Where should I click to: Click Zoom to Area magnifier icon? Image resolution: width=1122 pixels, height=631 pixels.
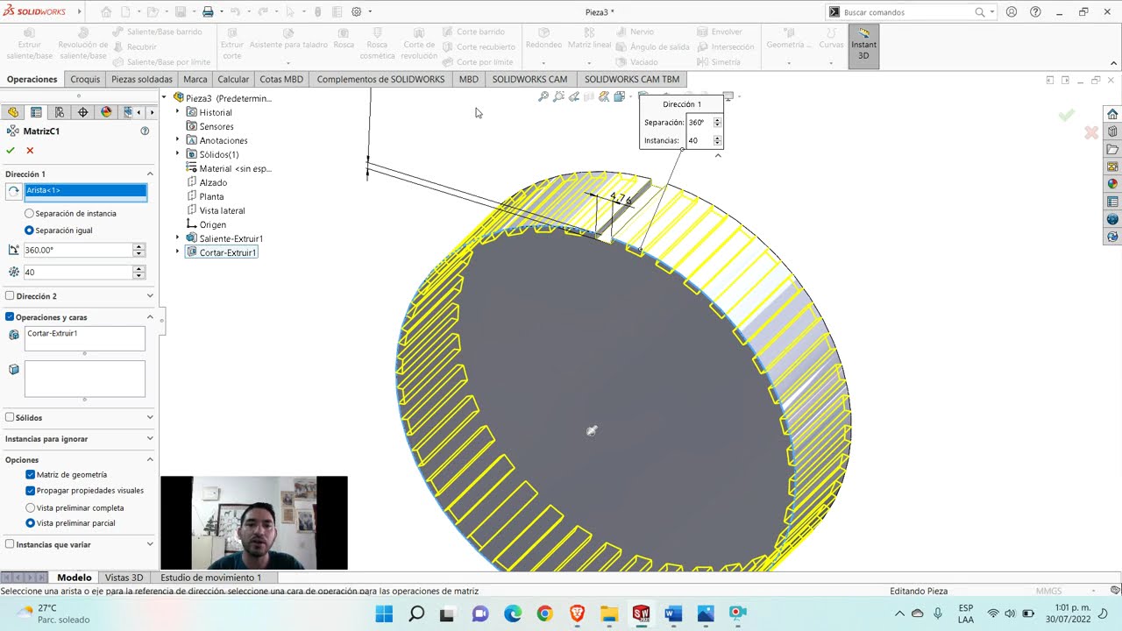pos(558,96)
